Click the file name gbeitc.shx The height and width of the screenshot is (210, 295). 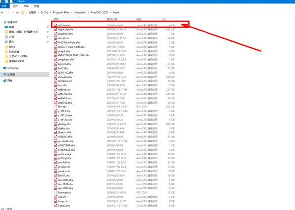point(64,128)
